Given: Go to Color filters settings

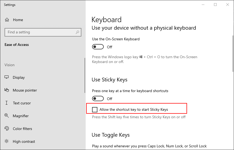Looking at the screenshot, I should click(22, 129).
